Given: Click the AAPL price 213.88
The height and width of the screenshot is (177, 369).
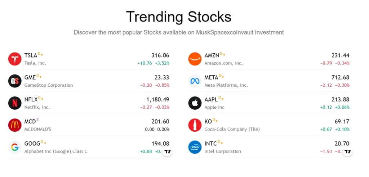Looking at the screenshot, I should (340, 100).
